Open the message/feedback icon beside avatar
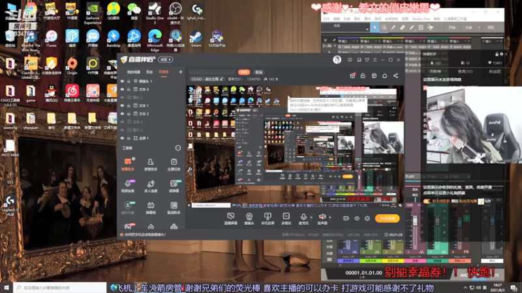522x293 pixels. (x=350, y=60)
